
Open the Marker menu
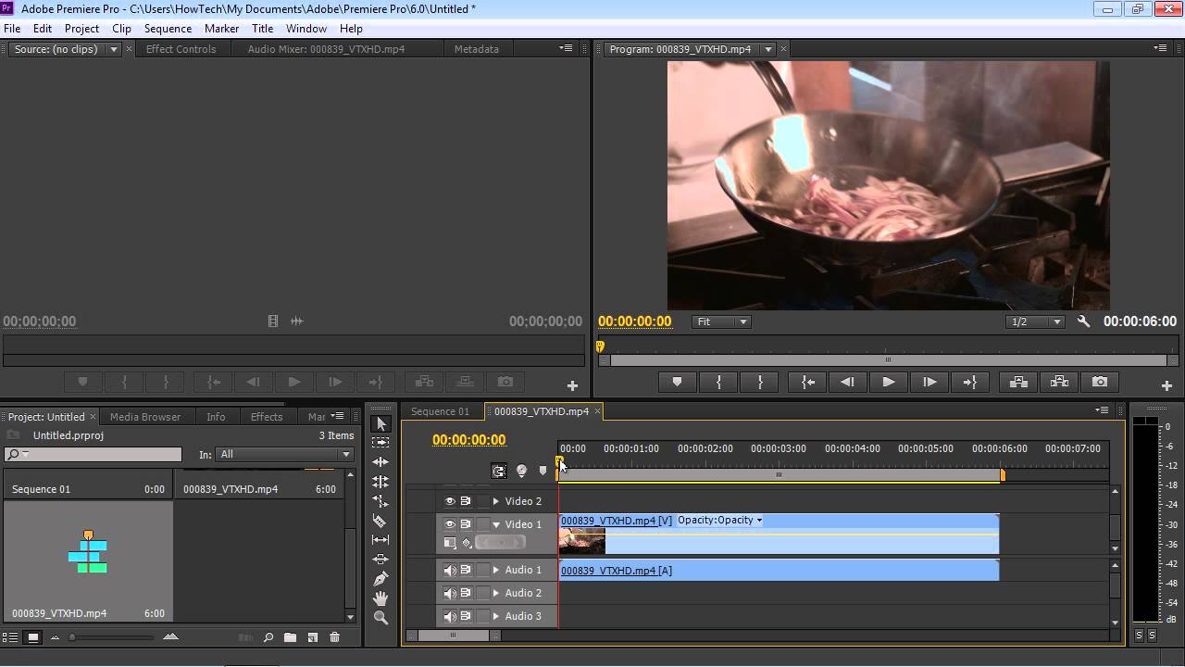(x=221, y=29)
